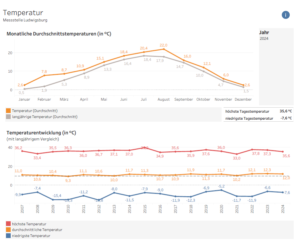
Task: Click the Monatliche Durchschnittstemperaturen chart title
Action: (x=58, y=34)
